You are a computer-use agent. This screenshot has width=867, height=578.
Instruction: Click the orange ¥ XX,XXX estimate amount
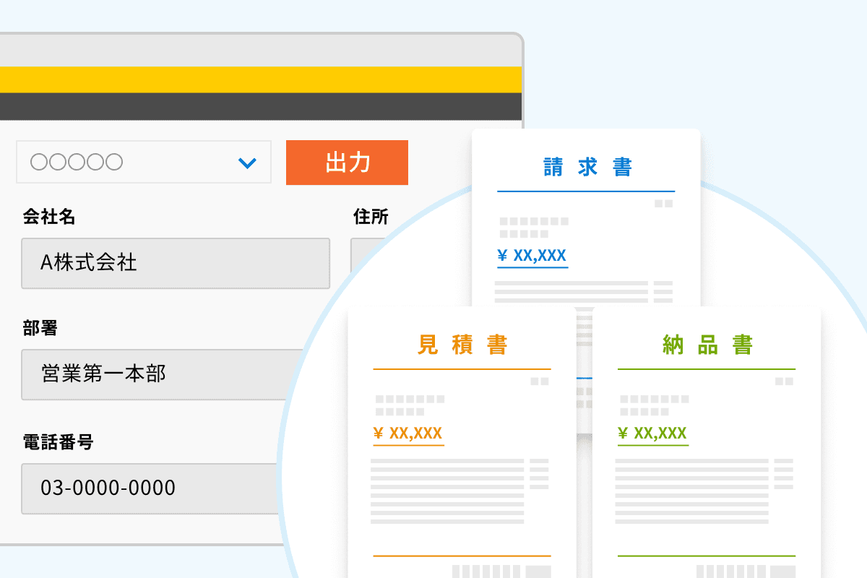coord(408,433)
